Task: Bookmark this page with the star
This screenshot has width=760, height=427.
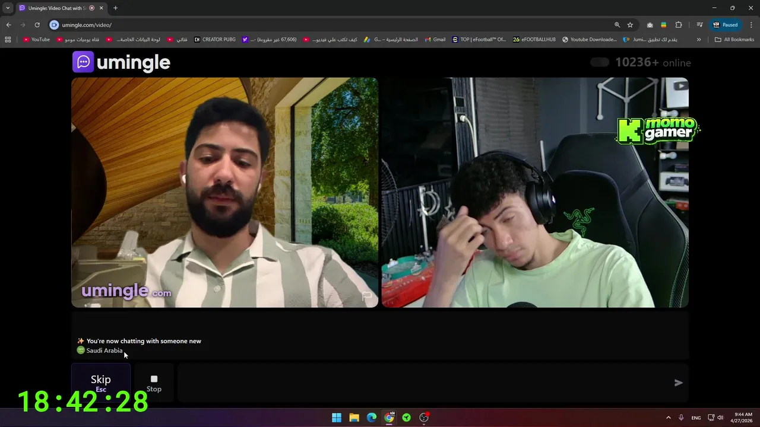Action: (x=630, y=25)
